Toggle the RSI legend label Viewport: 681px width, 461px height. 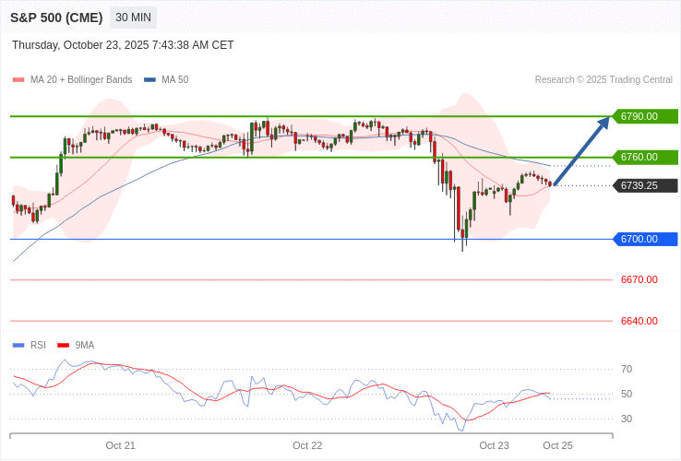[x=38, y=346]
